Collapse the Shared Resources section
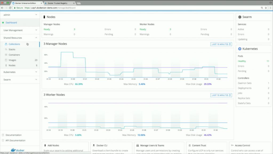Screen dimensions: 273x154 pyautogui.click(x=20, y=38)
